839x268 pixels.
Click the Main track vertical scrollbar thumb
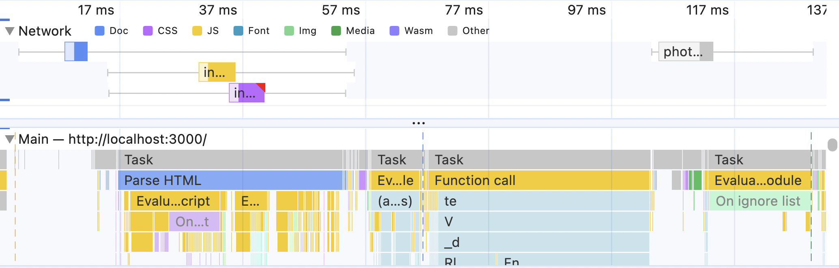click(832, 145)
